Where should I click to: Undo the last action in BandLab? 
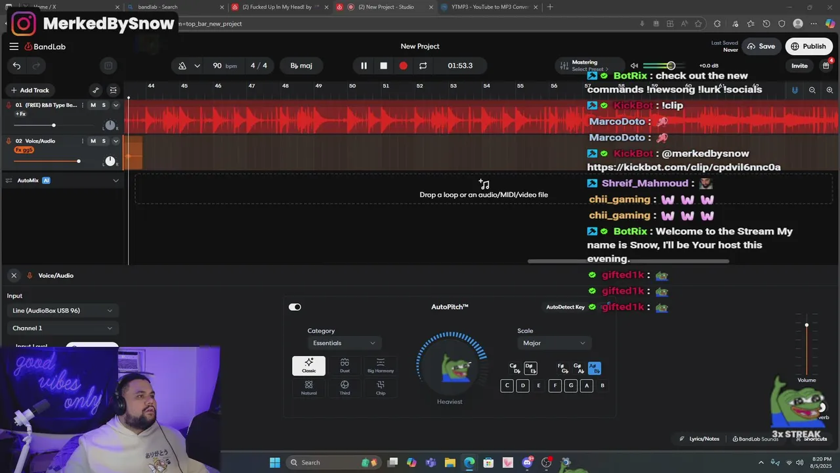tap(16, 66)
